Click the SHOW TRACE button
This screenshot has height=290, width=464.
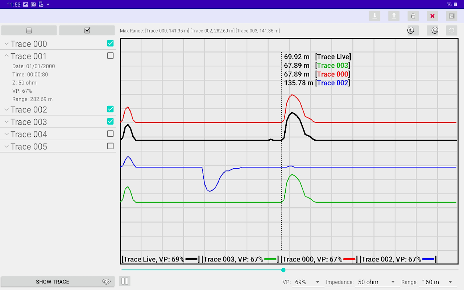pos(57,282)
